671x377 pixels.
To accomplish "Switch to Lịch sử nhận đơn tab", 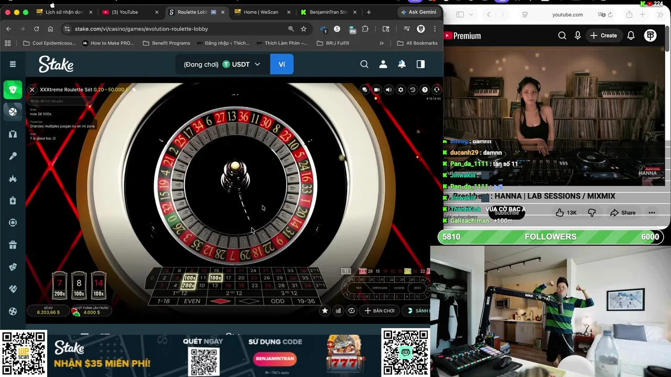I will (64, 12).
